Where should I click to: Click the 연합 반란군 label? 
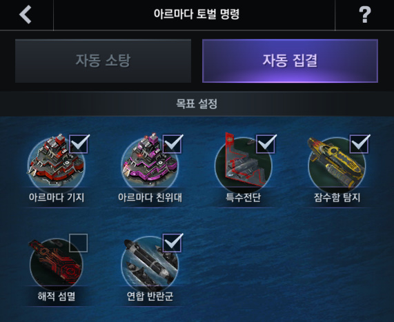(150, 296)
